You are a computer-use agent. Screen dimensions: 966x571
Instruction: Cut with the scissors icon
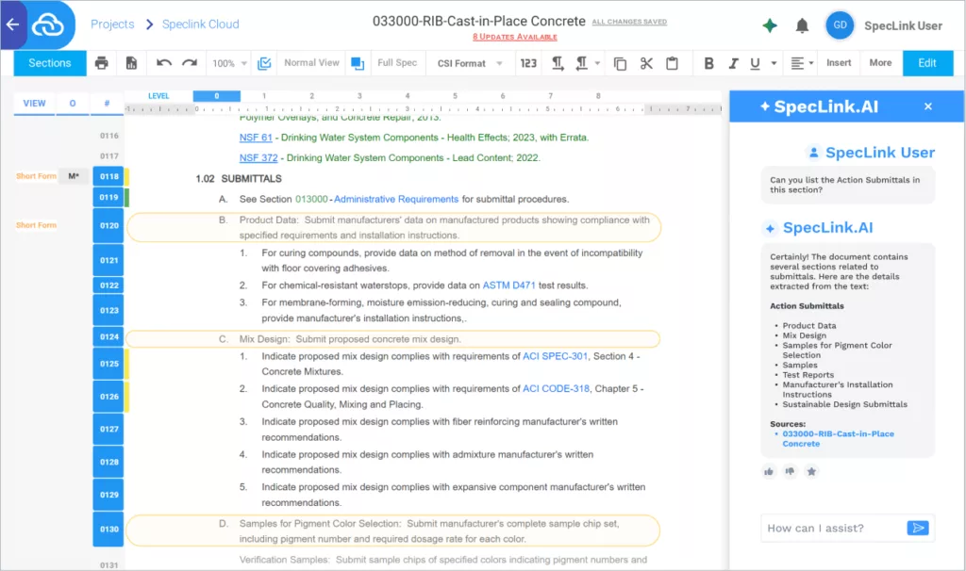[x=646, y=63]
